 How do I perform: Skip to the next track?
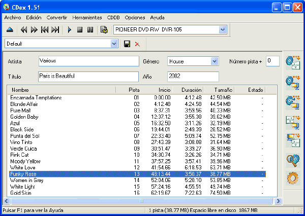[x=55, y=30]
